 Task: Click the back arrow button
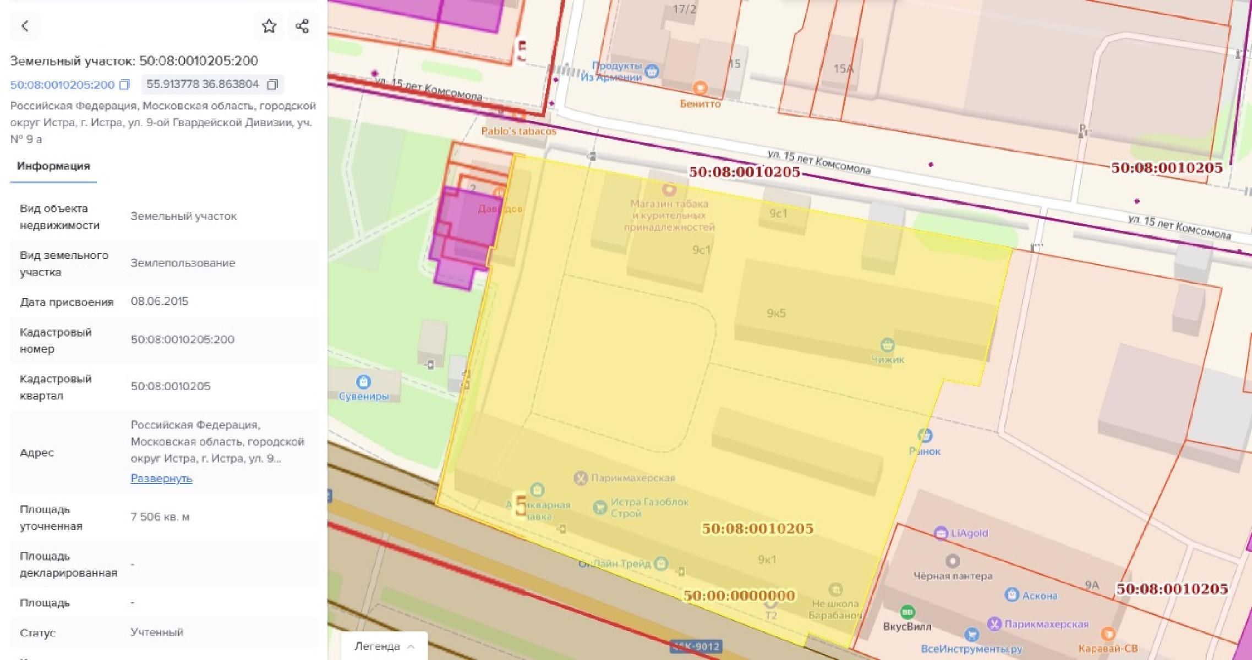pos(25,26)
